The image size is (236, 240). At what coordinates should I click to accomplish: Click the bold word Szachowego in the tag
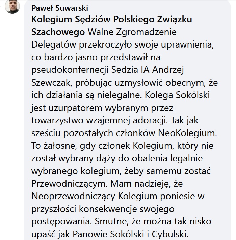(58, 32)
